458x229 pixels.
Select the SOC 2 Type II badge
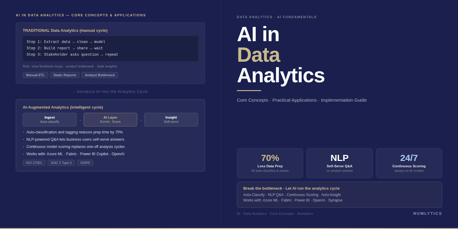tap(61, 163)
